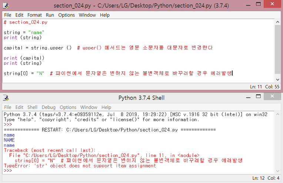The width and height of the screenshot is (283, 183).
Task: Close the section_024.py editor window
Action: pos(272,4)
